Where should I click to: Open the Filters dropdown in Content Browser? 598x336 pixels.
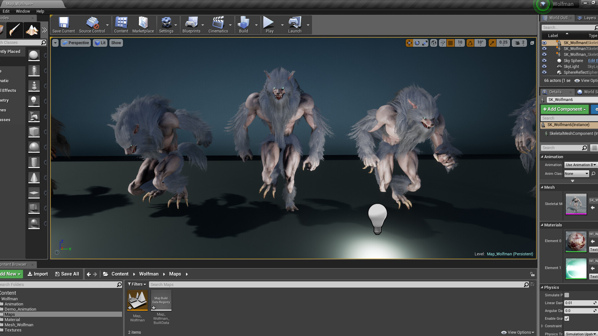(x=137, y=284)
